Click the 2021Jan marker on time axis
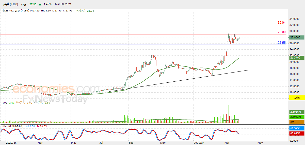305x145 pixels. pos(198,143)
